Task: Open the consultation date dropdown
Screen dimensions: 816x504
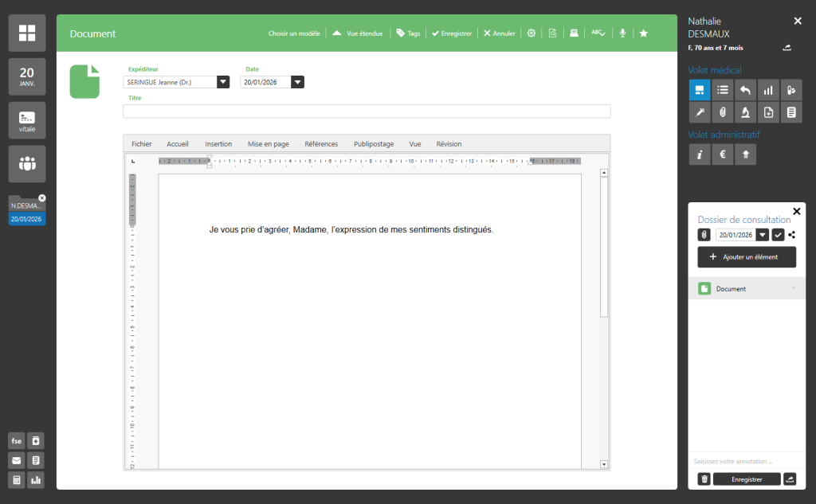Action: [x=763, y=235]
